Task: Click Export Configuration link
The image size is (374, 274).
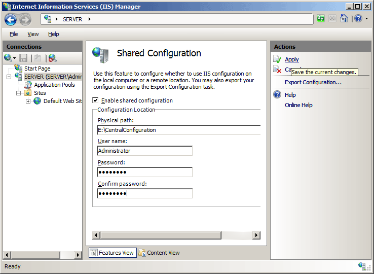Action: click(x=313, y=82)
